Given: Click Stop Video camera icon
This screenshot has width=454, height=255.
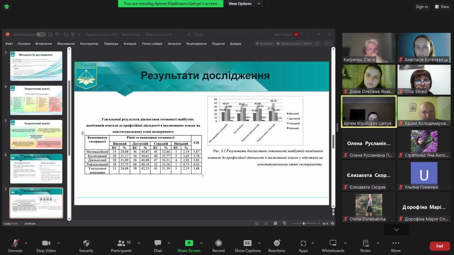Looking at the screenshot, I should [46, 243].
